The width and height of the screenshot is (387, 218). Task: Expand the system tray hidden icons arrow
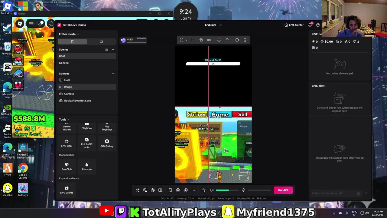[334, 213]
